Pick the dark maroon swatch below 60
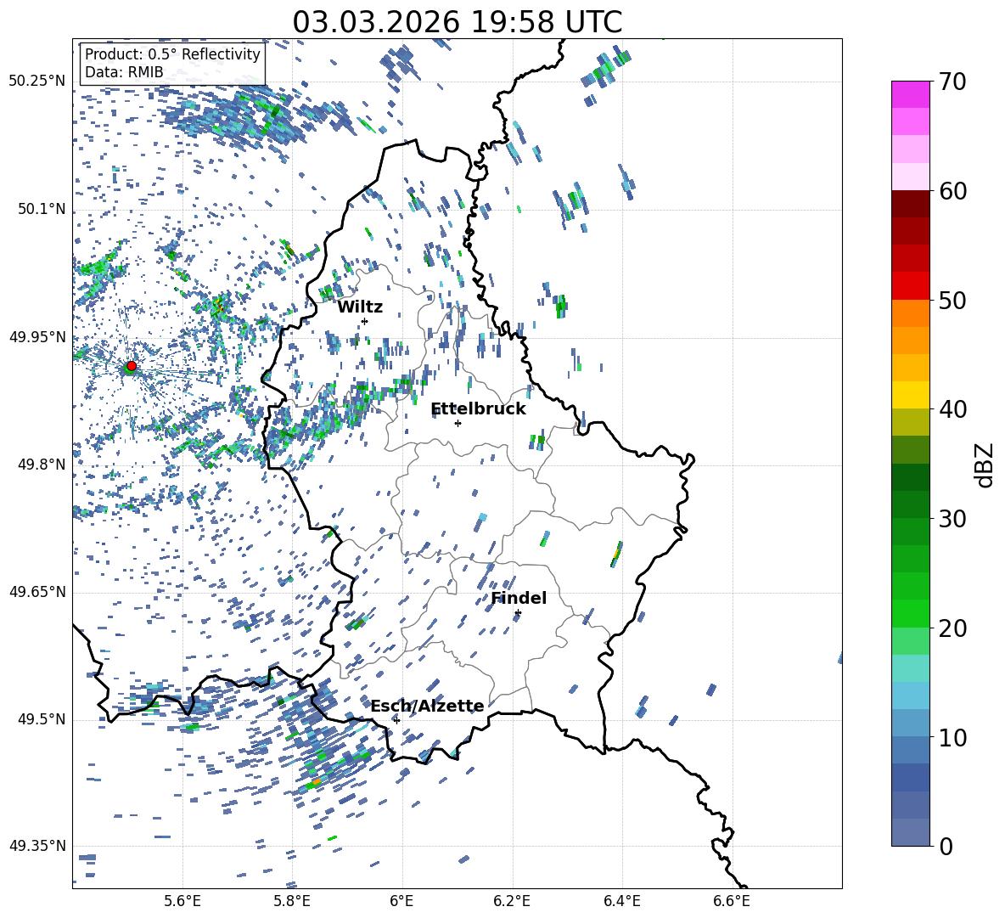 tap(910, 204)
